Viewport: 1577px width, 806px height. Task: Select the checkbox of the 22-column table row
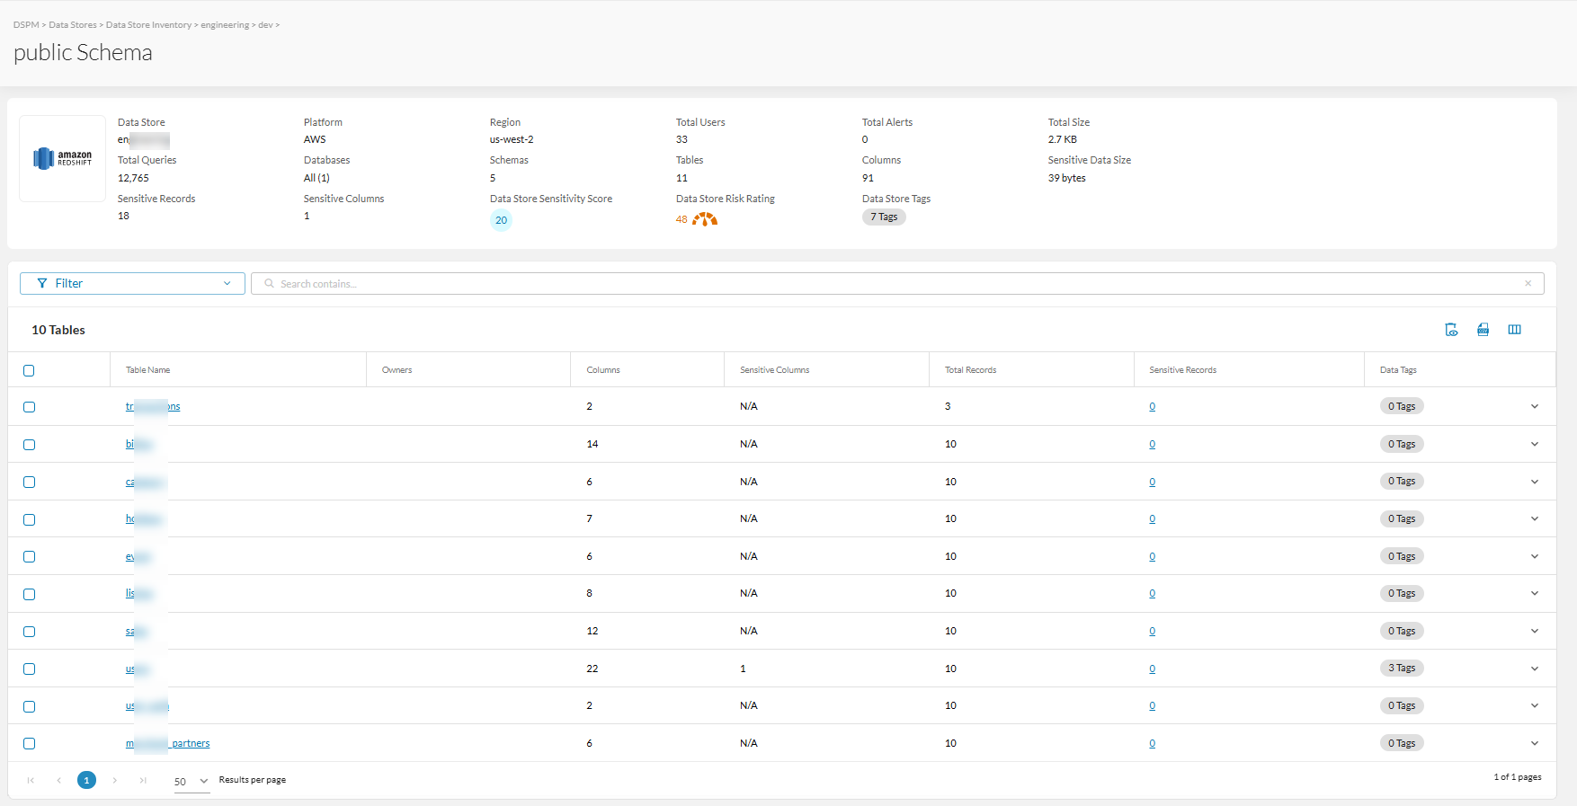[29, 669]
